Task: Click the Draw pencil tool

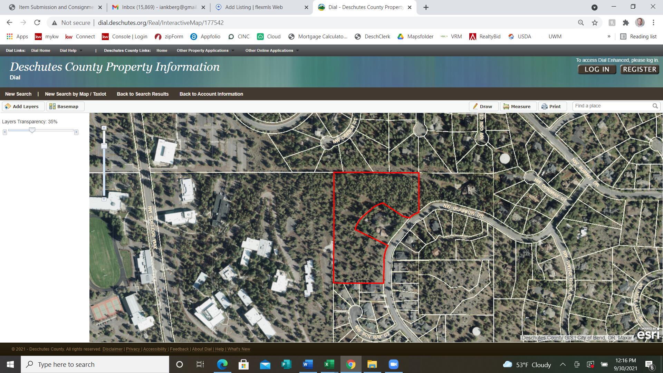Action: coord(483,106)
